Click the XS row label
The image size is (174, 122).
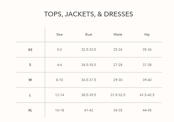[x=30, y=50]
